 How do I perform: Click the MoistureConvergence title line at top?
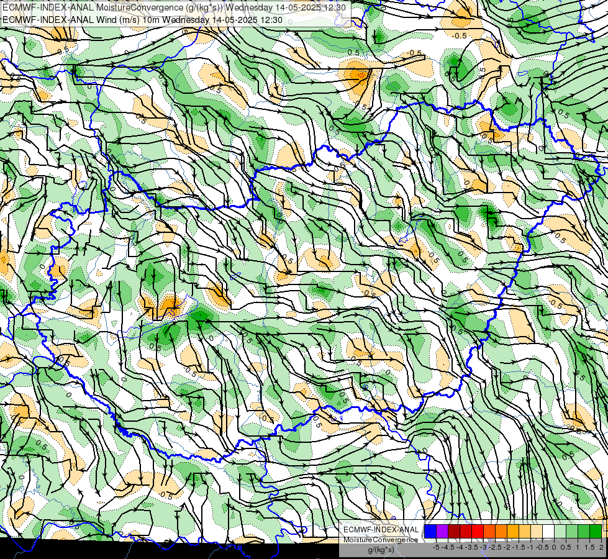click(x=174, y=7)
